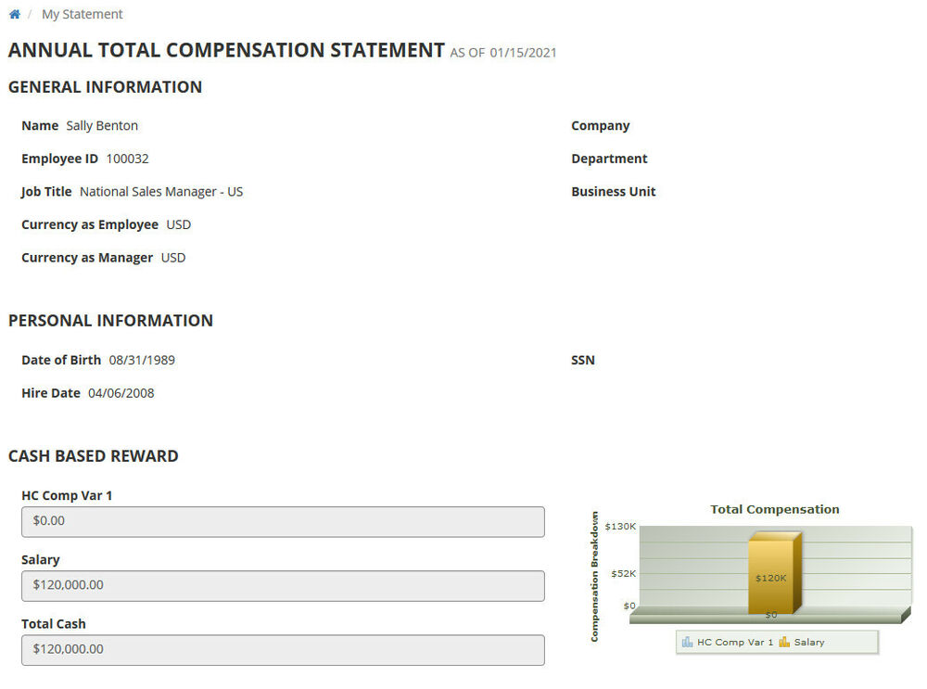
Task: Focus the Salary amount field
Action: [283, 586]
